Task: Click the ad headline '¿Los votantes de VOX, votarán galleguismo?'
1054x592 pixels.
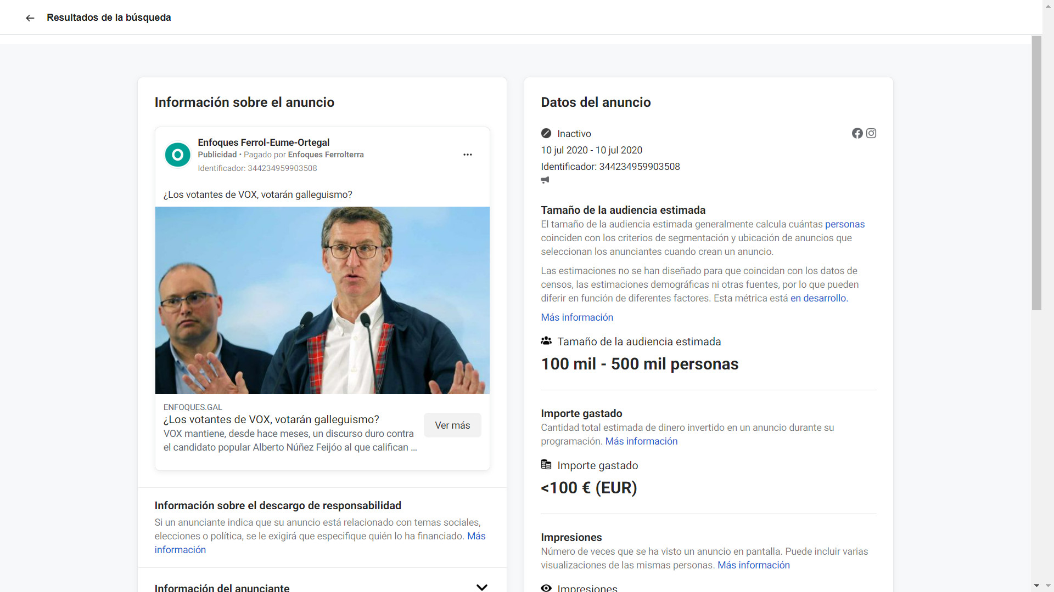Action: [271, 419]
